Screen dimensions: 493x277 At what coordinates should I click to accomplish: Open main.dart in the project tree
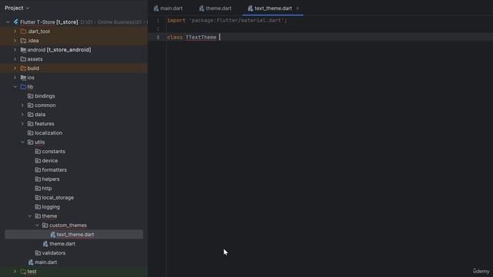(46, 262)
